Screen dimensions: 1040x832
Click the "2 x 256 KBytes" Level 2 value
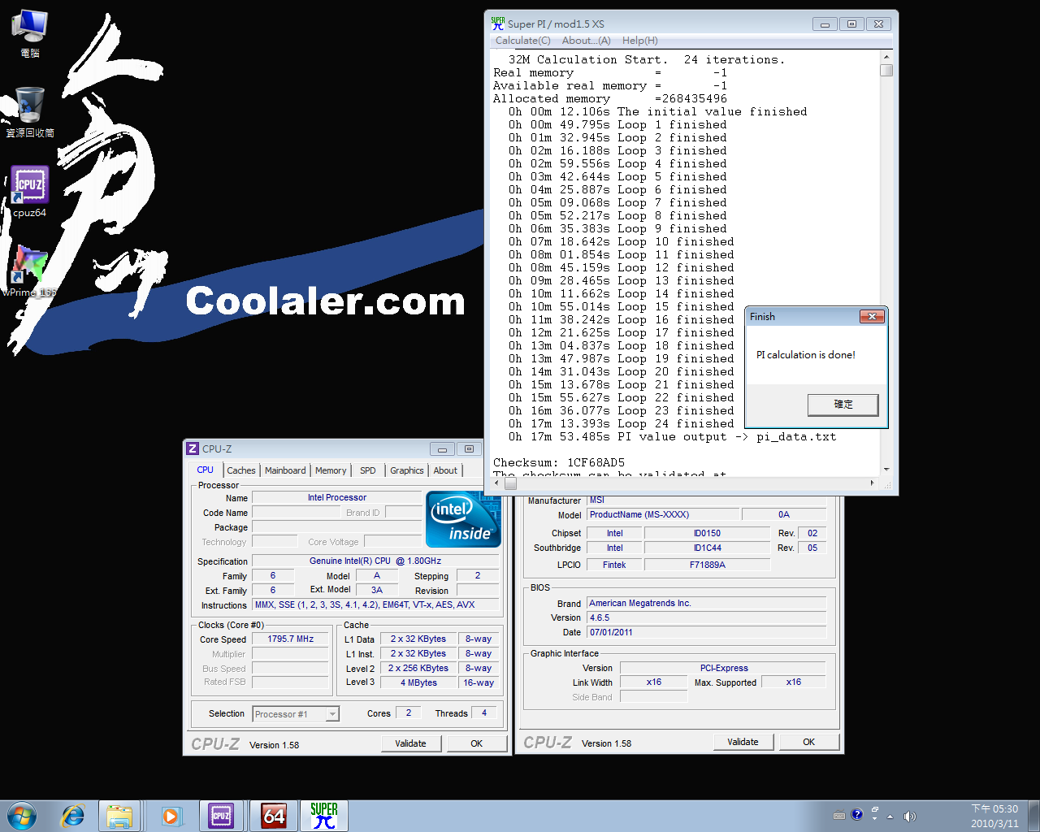(418, 668)
